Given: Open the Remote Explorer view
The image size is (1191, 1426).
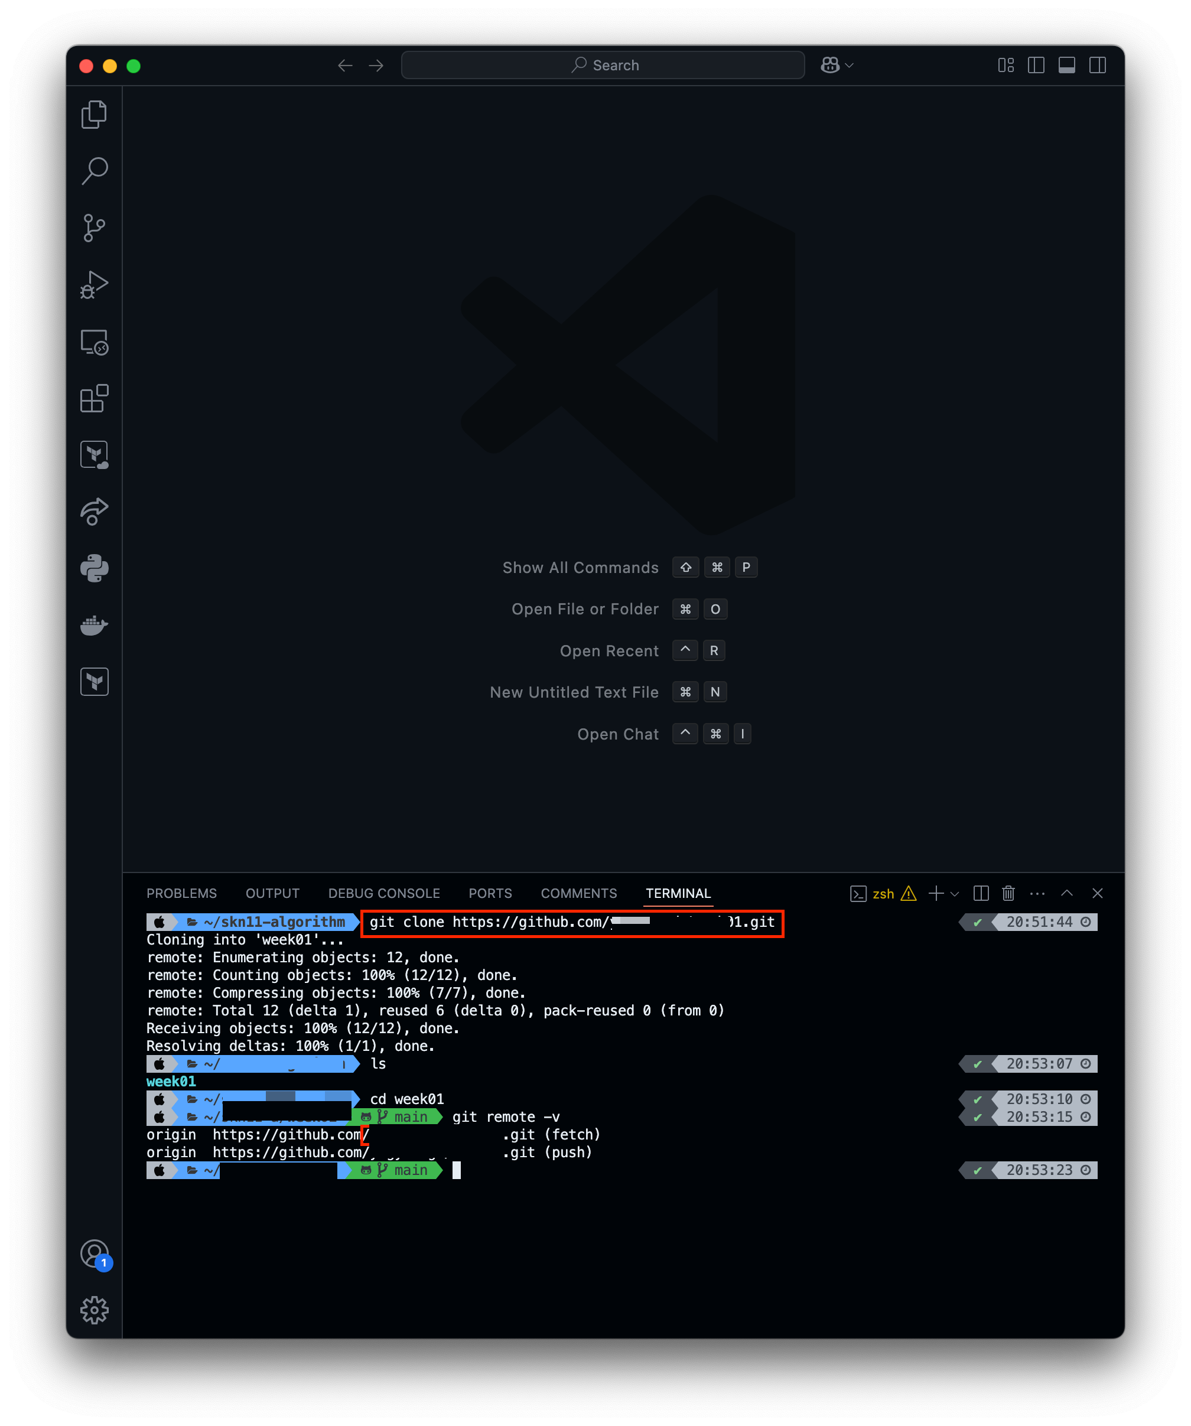Looking at the screenshot, I should coord(94,341).
